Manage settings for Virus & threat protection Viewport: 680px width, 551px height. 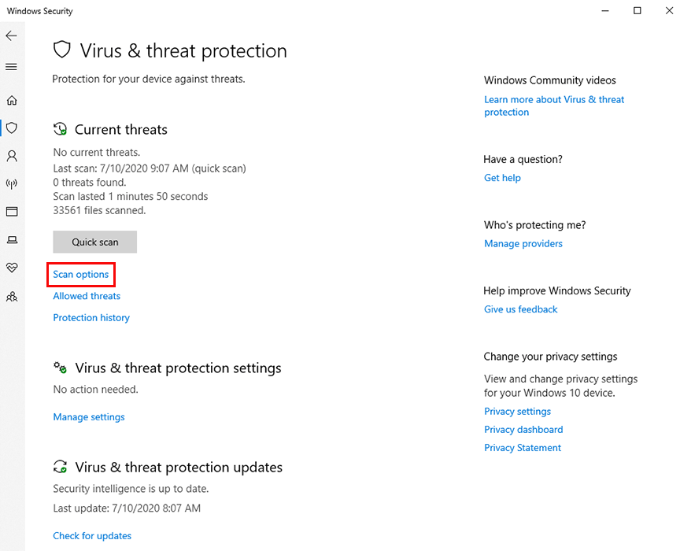(88, 416)
